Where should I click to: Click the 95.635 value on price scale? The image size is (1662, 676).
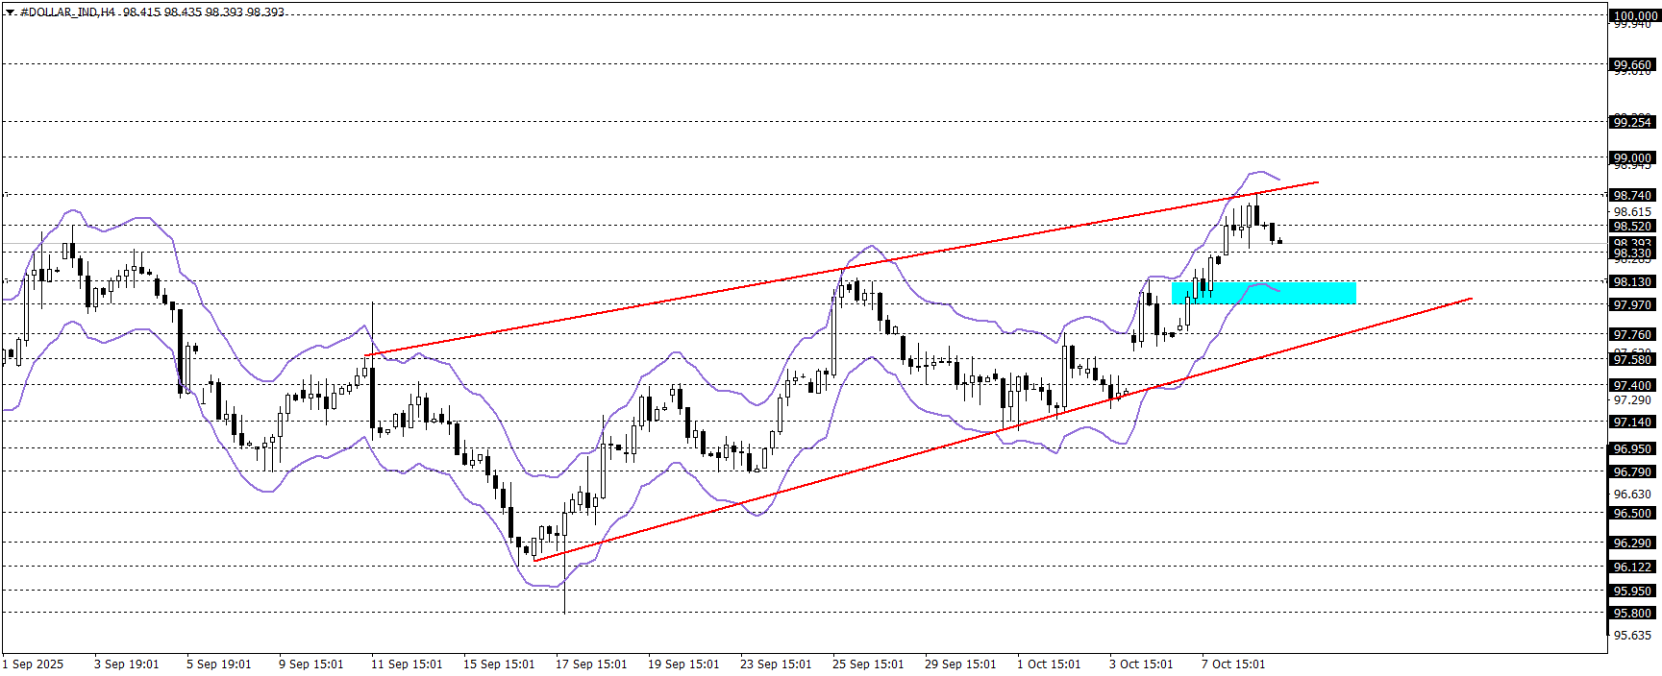(x=1632, y=635)
